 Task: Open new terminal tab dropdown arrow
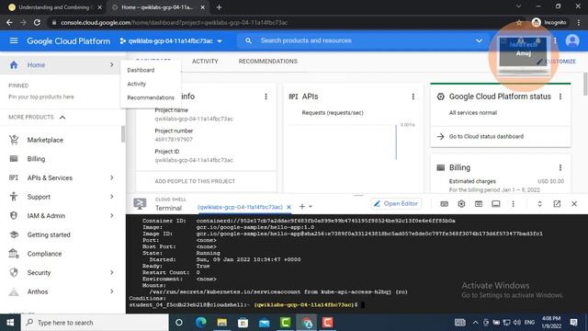pos(311,206)
